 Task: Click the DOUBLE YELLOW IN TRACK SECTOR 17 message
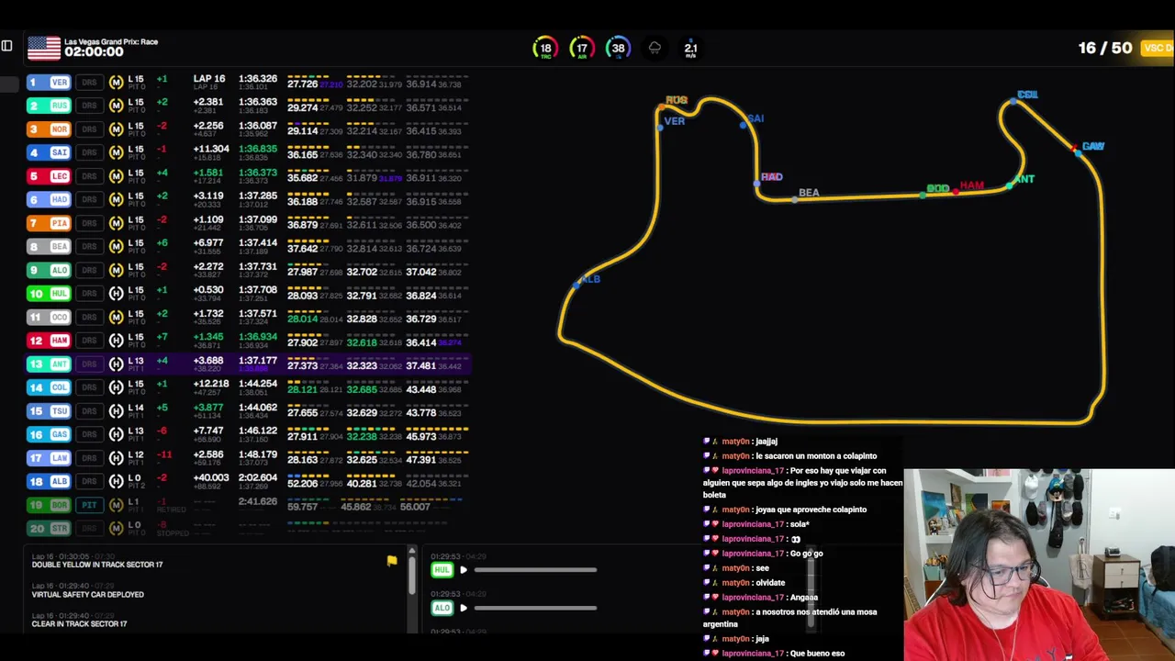[x=97, y=565]
